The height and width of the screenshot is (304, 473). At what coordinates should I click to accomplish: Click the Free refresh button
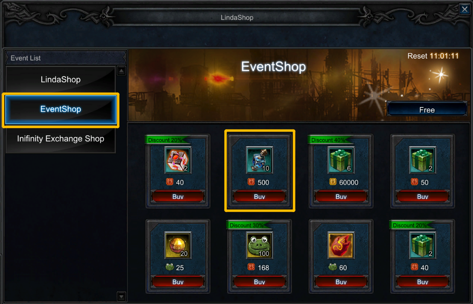point(427,110)
